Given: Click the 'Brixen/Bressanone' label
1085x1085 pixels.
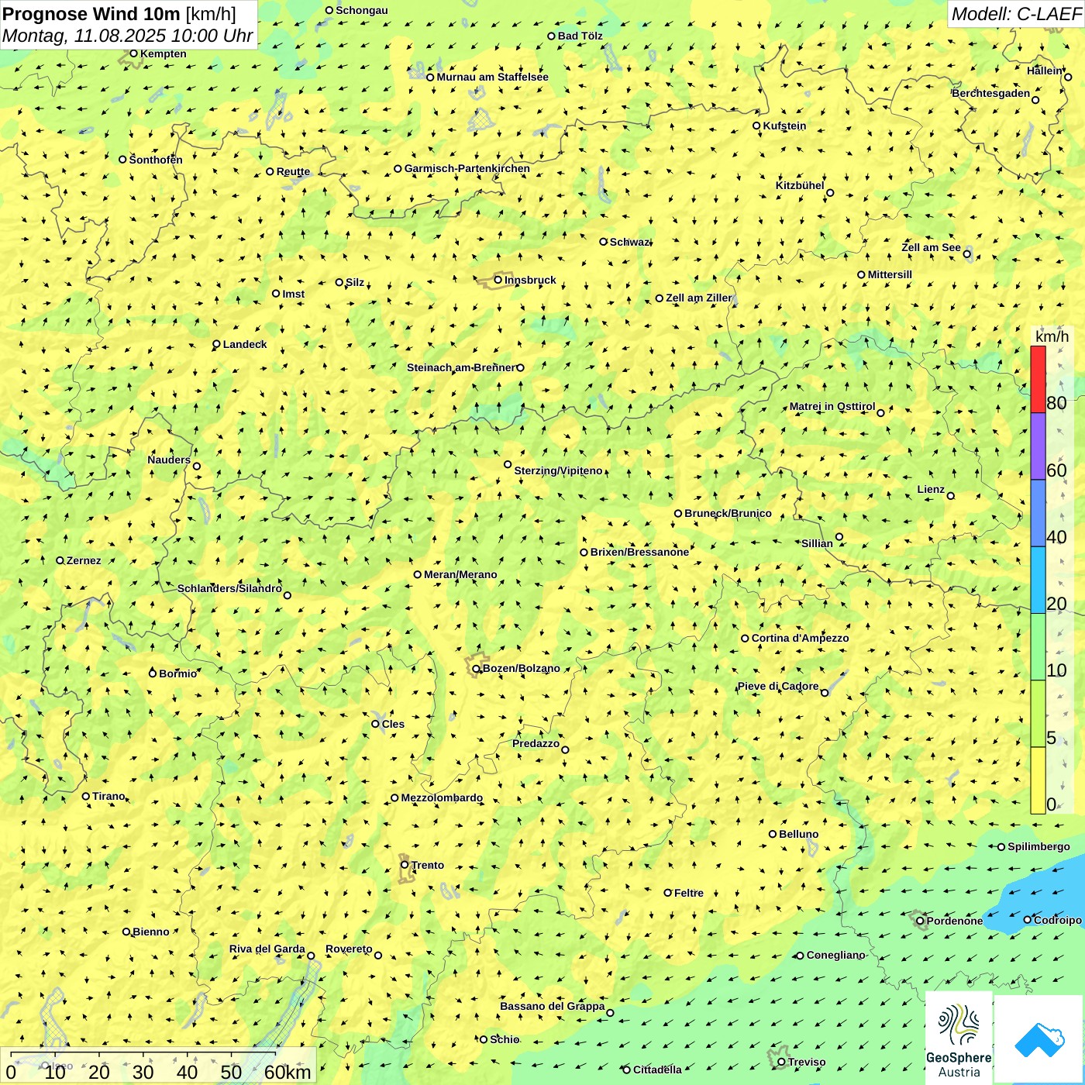Looking at the screenshot, I should click(639, 552).
